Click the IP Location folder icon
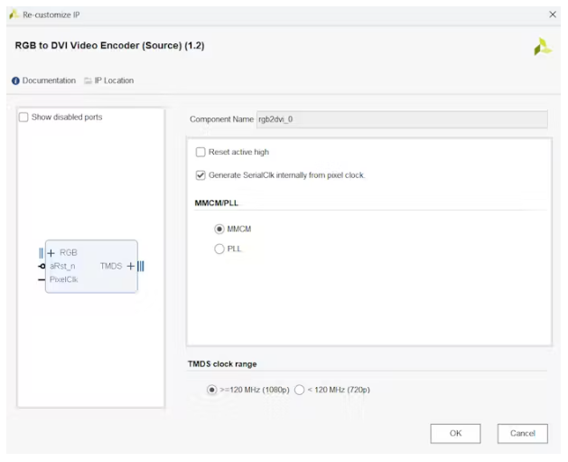This screenshot has width=568, height=462. tap(88, 80)
